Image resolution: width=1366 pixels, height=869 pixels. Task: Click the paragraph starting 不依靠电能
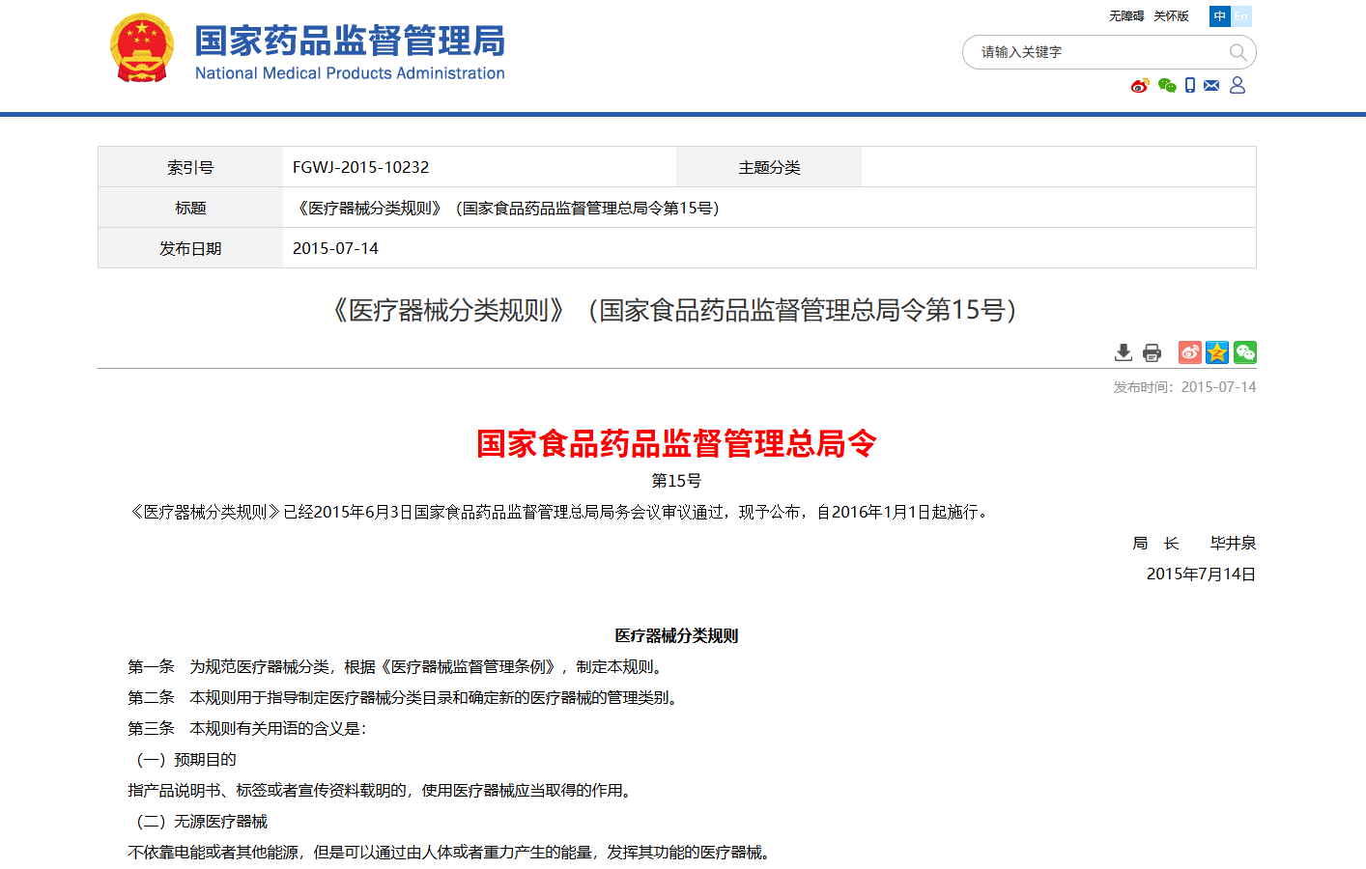pyautogui.click(x=451, y=853)
